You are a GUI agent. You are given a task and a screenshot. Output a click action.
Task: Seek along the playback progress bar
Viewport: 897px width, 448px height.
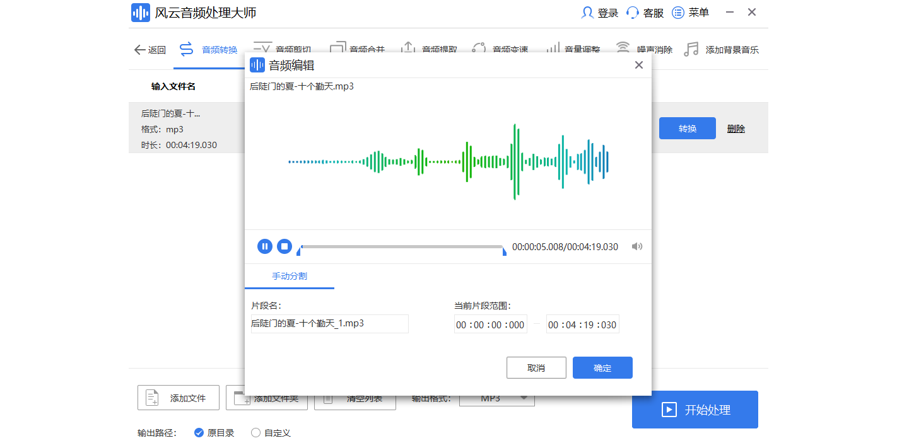402,246
